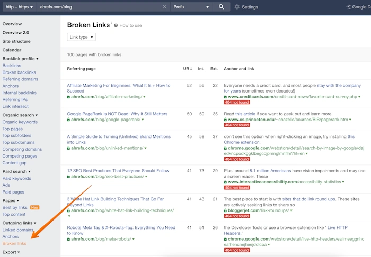The height and width of the screenshot is (257, 371).
Task: Open Calendar in the sidebar
Action: pos(12,50)
